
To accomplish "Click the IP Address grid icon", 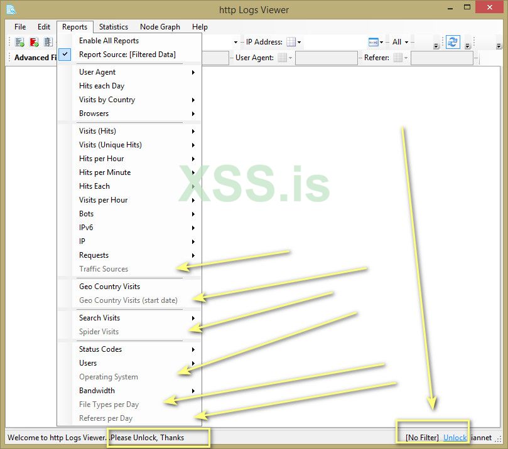I will 291,42.
